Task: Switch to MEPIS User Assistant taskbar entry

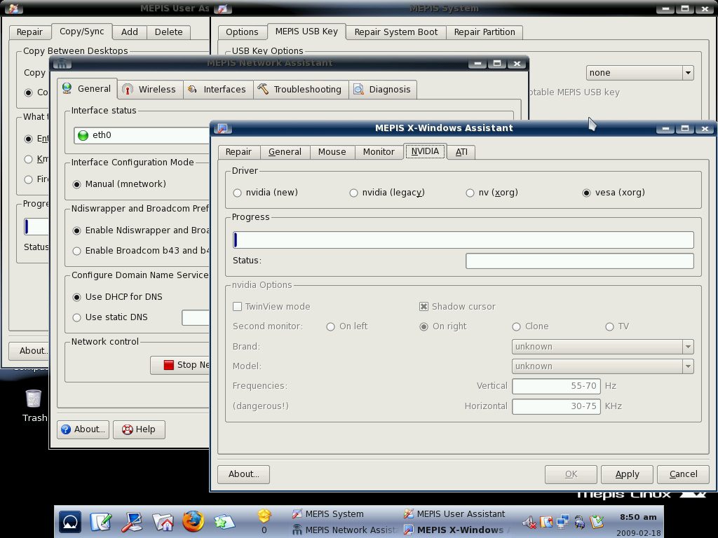Action: coord(454,513)
